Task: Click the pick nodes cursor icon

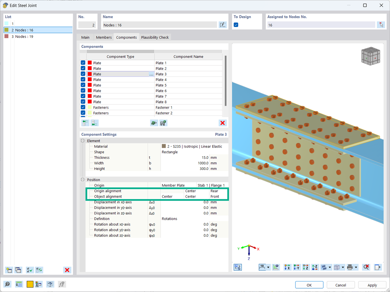Action: pyautogui.click(x=381, y=25)
